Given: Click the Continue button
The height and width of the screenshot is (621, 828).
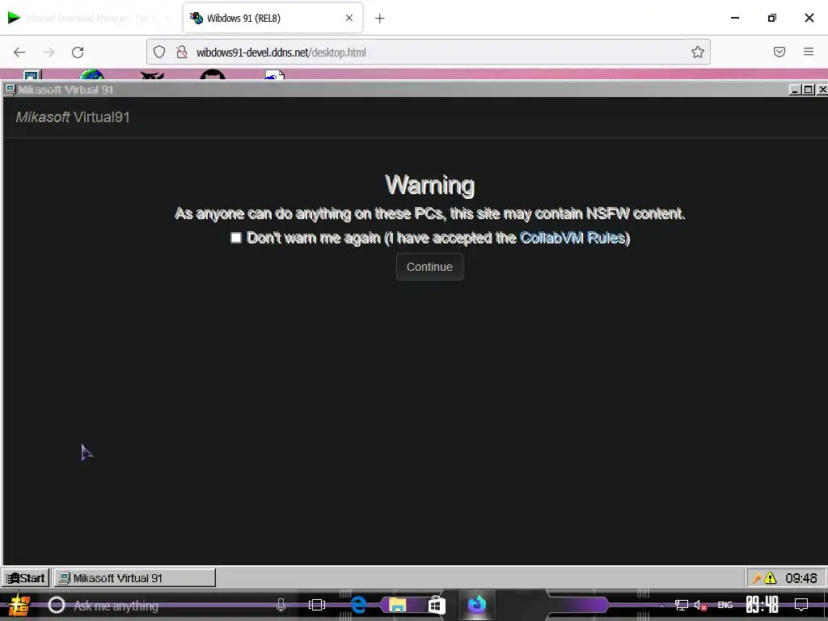Looking at the screenshot, I should click(429, 267).
